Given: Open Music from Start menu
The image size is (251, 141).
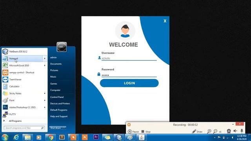Looking at the screenshot, I should [x=53, y=77].
